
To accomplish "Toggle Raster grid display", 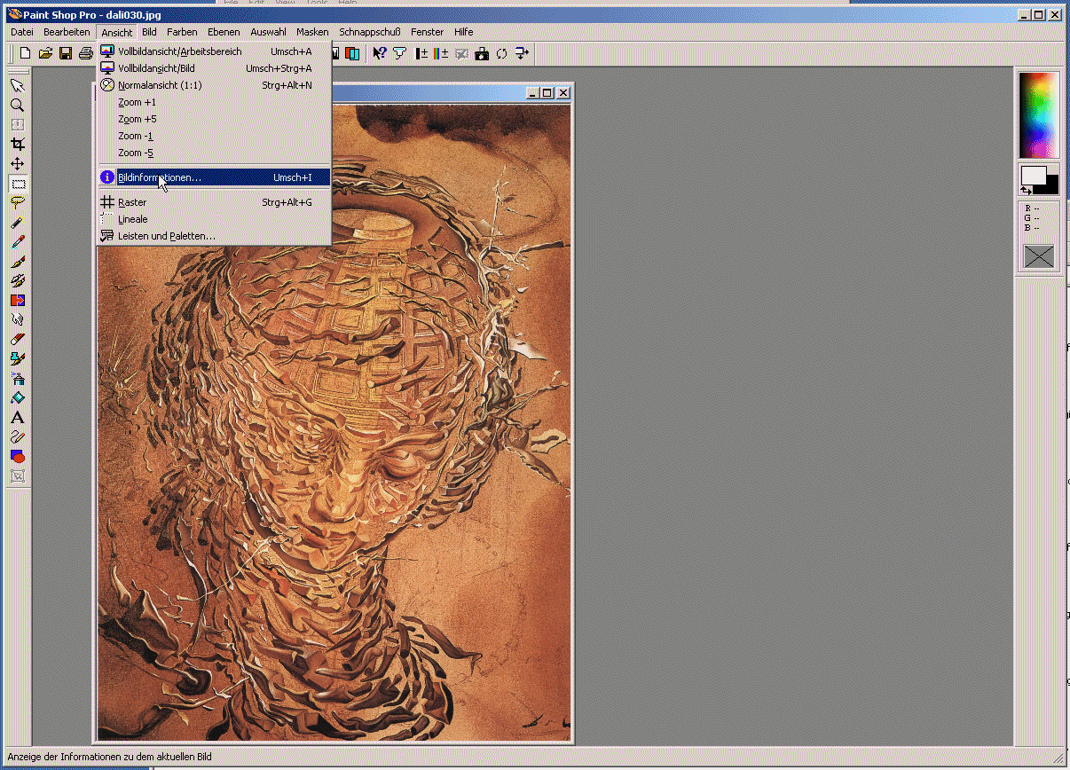I will [x=214, y=202].
